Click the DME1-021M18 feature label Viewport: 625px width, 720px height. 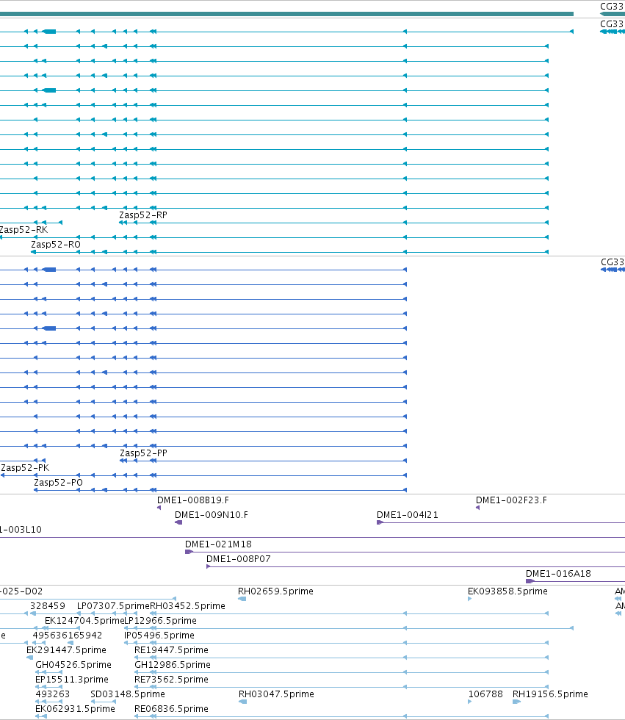pyautogui.click(x=218, y=544)
